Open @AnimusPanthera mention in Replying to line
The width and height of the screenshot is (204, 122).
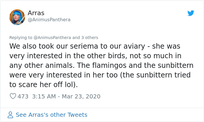[x=52, y=38]
